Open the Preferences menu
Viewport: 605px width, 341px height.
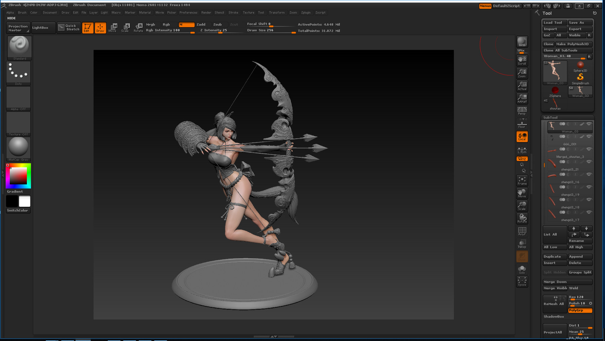(188, 12)
